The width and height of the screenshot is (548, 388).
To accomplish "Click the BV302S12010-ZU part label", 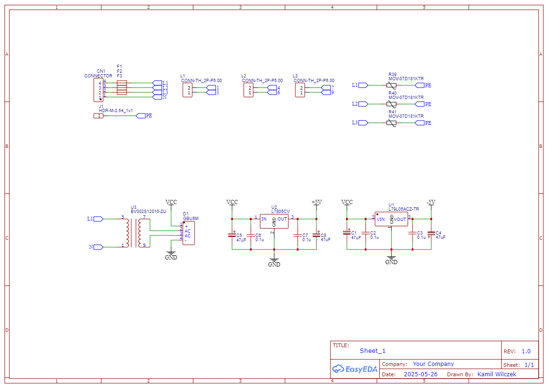I will 149,212.
